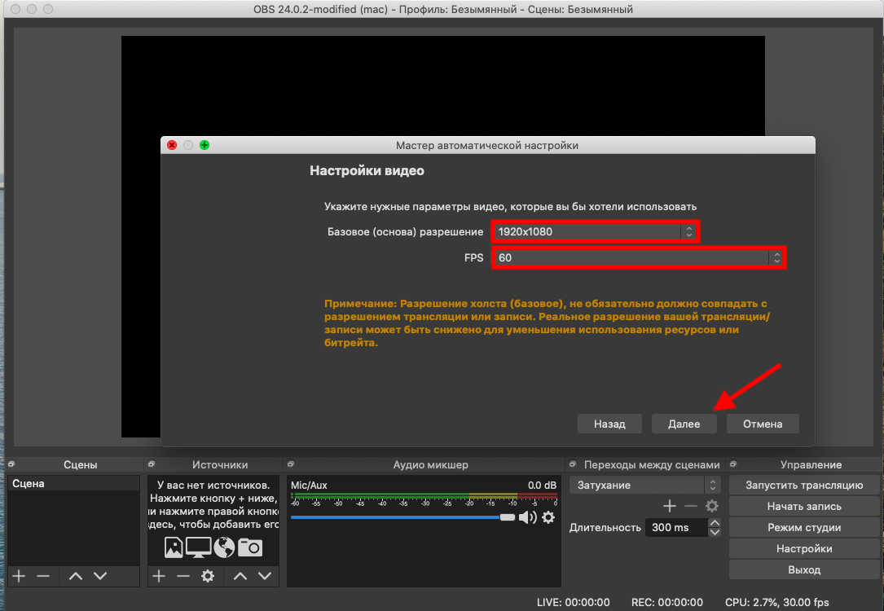Move the scene up with the arrow icon
The height and width of the screenshot is (611, 884).
[76, 576]
